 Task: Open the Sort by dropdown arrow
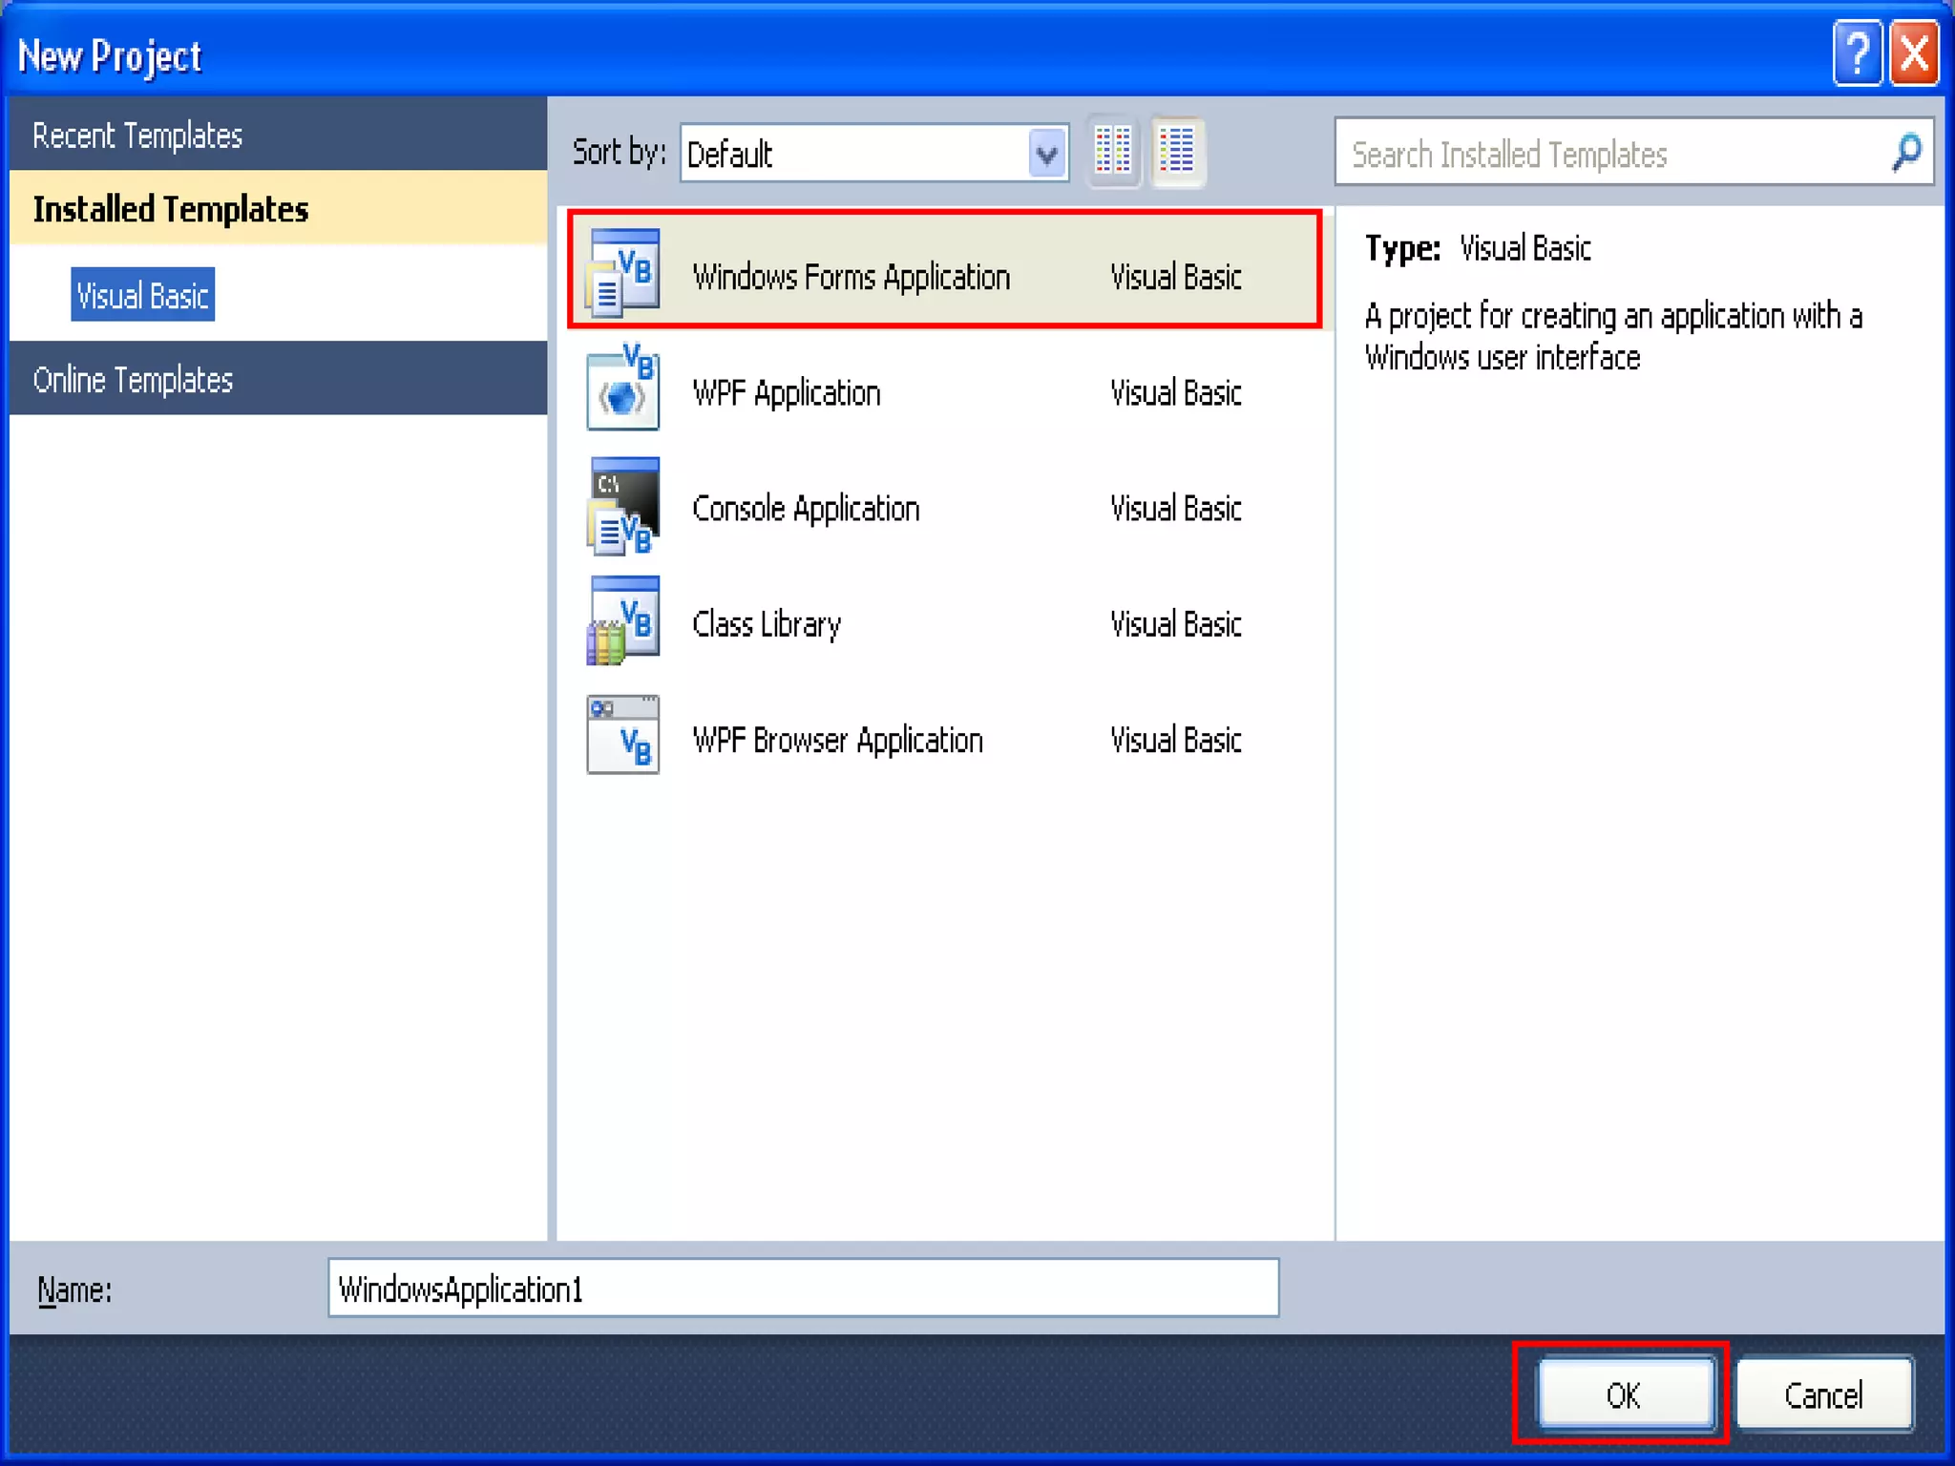1047,154
